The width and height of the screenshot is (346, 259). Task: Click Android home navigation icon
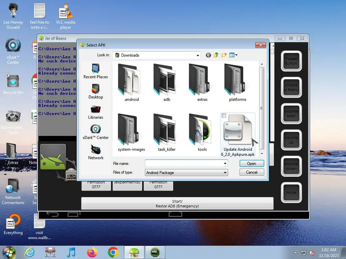click(175, 214)
